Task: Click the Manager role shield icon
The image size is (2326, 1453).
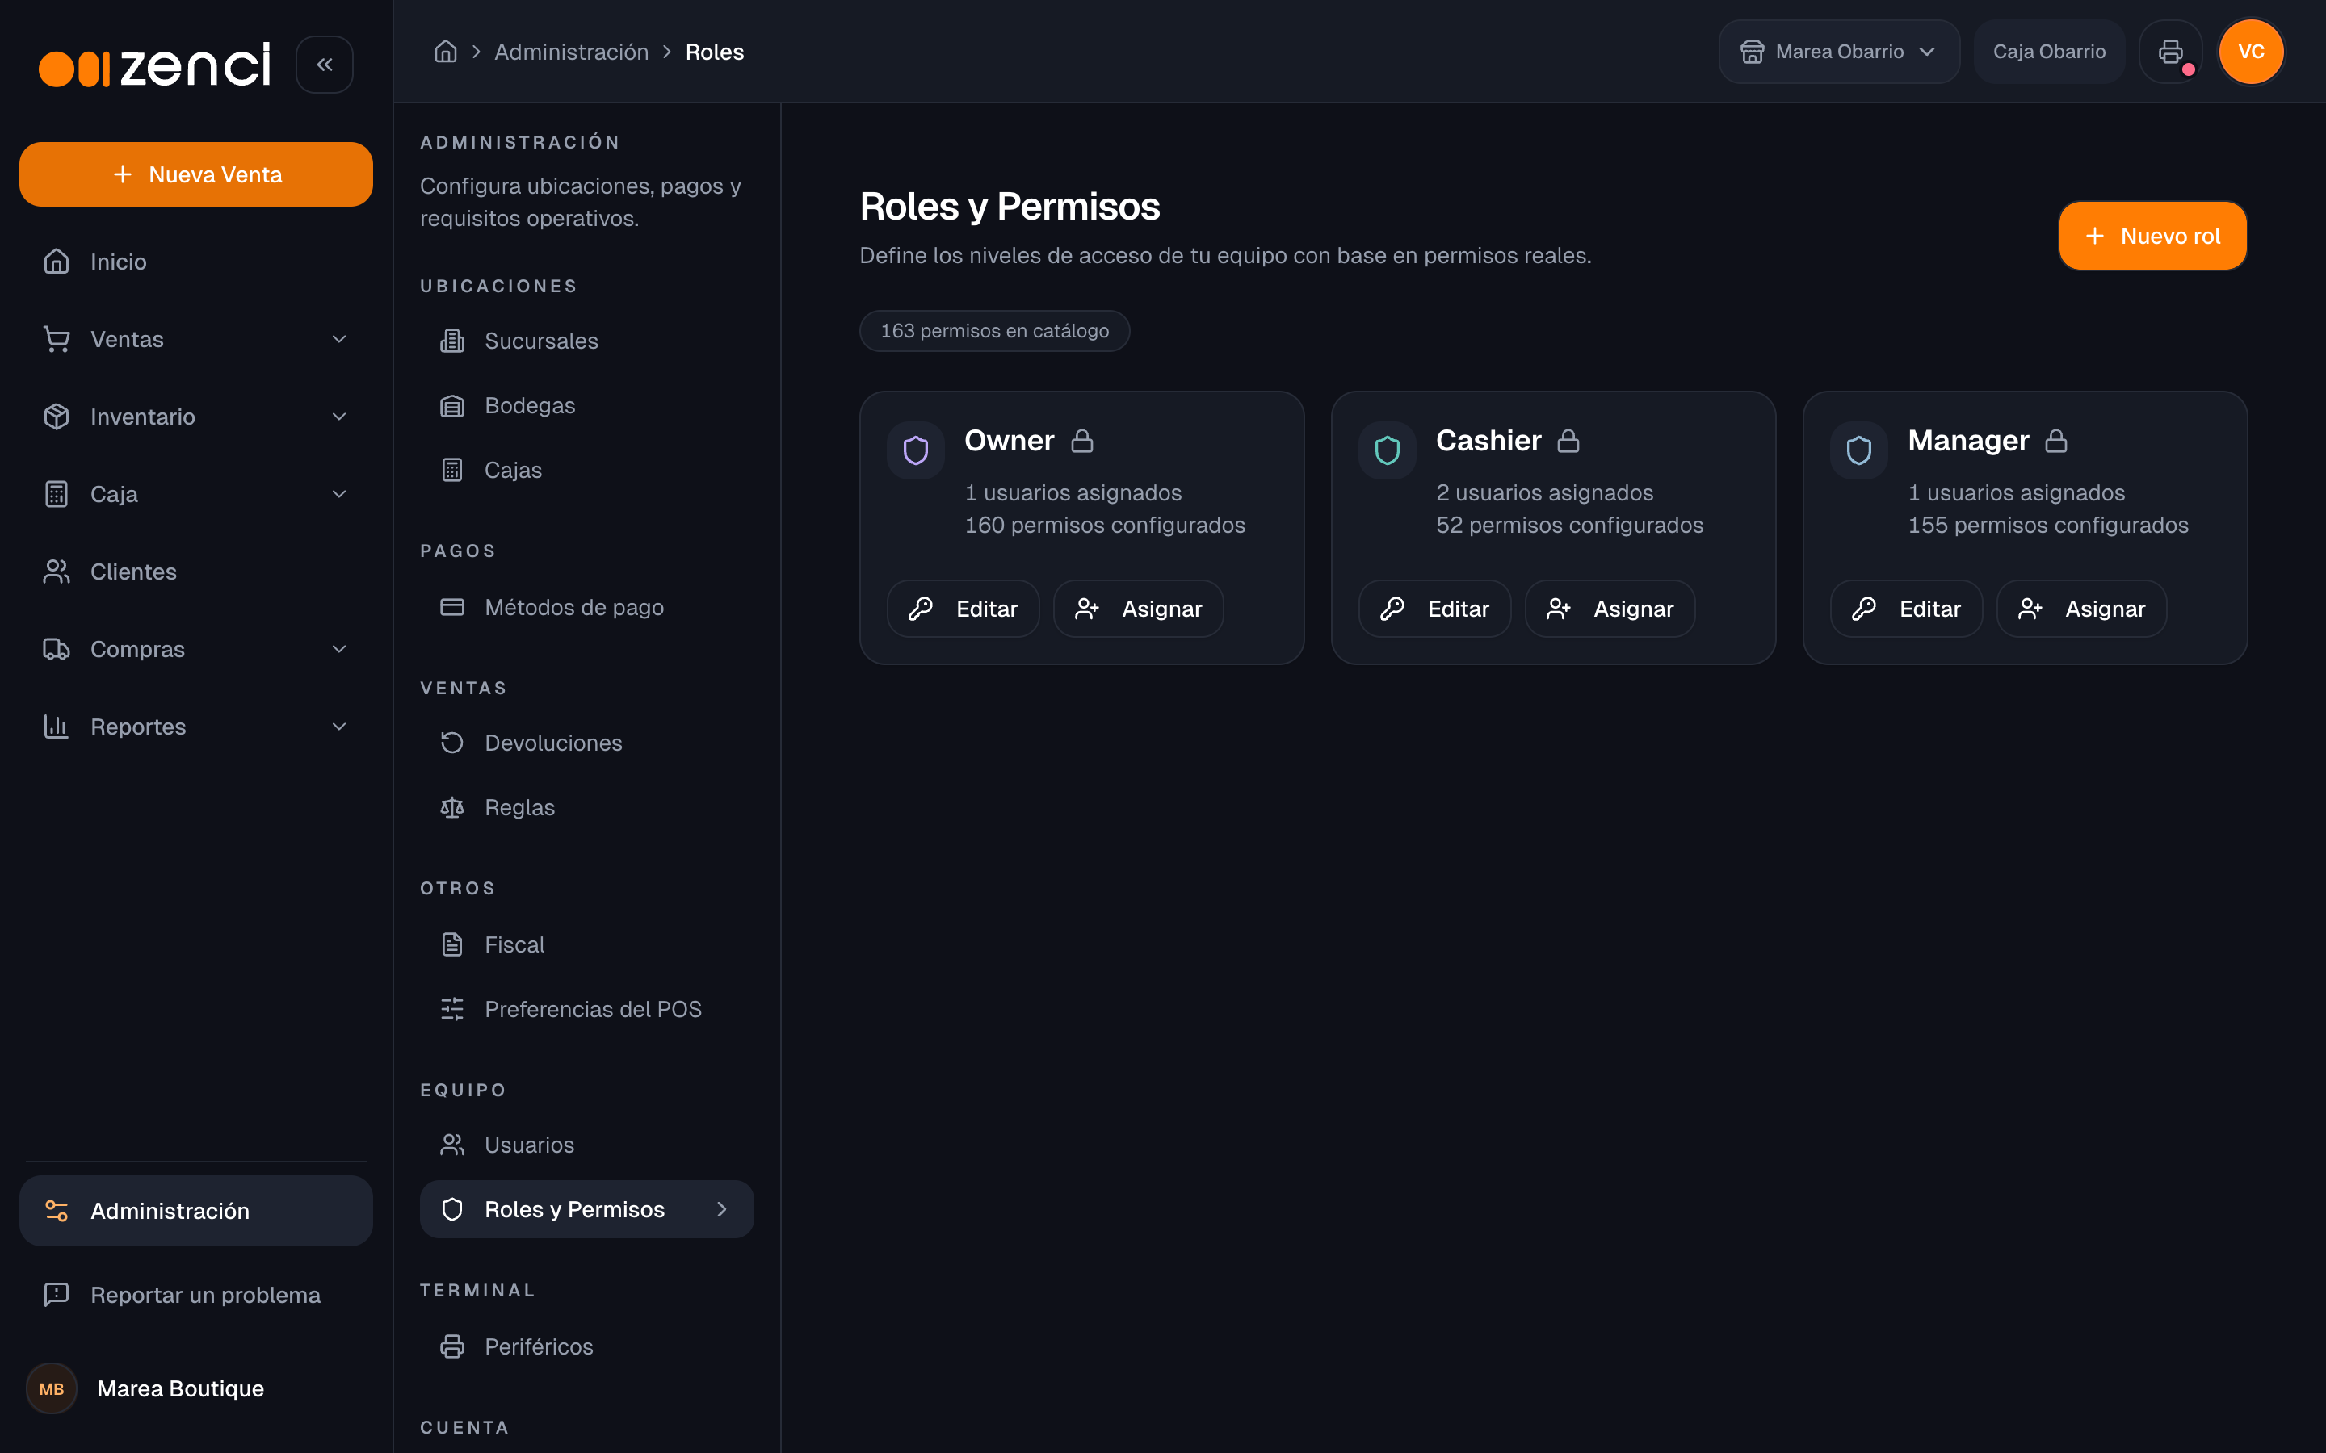Action: point(1859,450)
